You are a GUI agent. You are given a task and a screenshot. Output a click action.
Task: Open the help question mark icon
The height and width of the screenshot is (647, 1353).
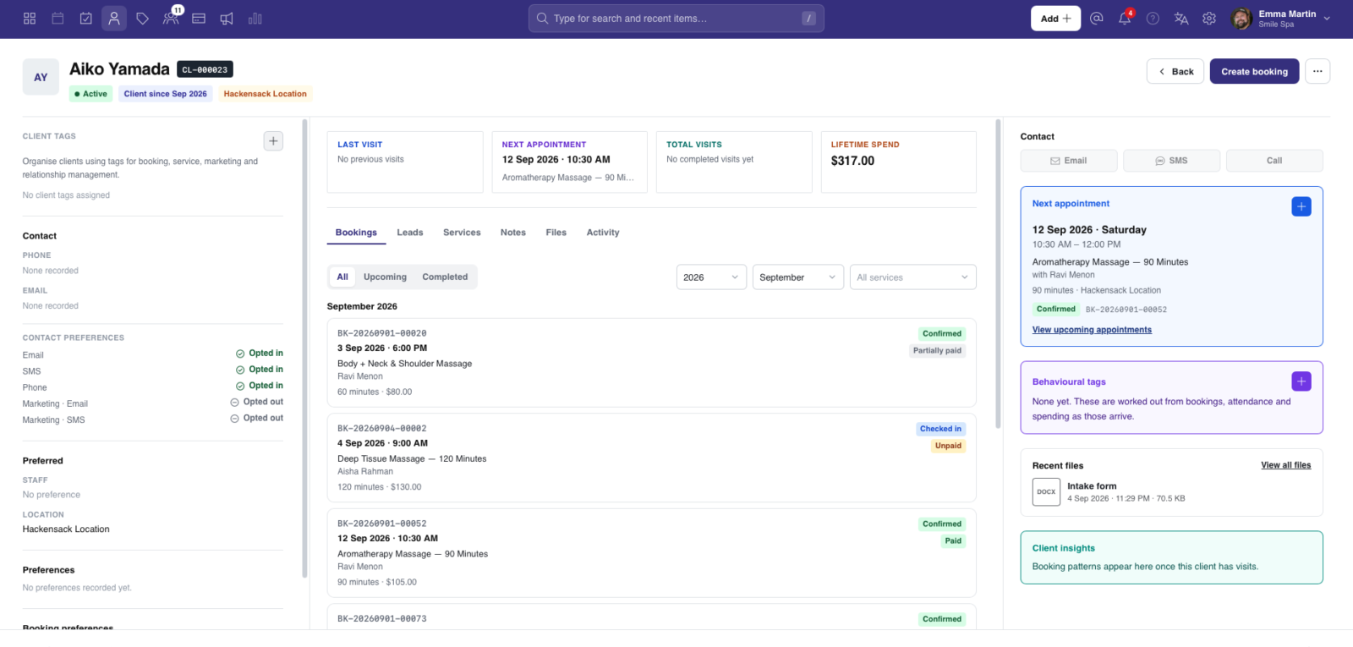1153,18
